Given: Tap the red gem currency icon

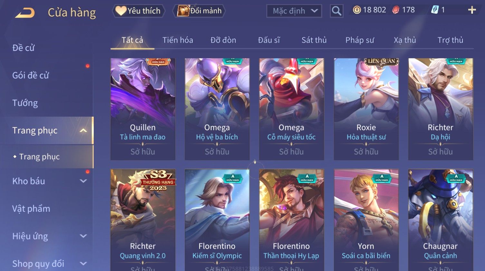Looking at the screenshot, I should 396,10.
